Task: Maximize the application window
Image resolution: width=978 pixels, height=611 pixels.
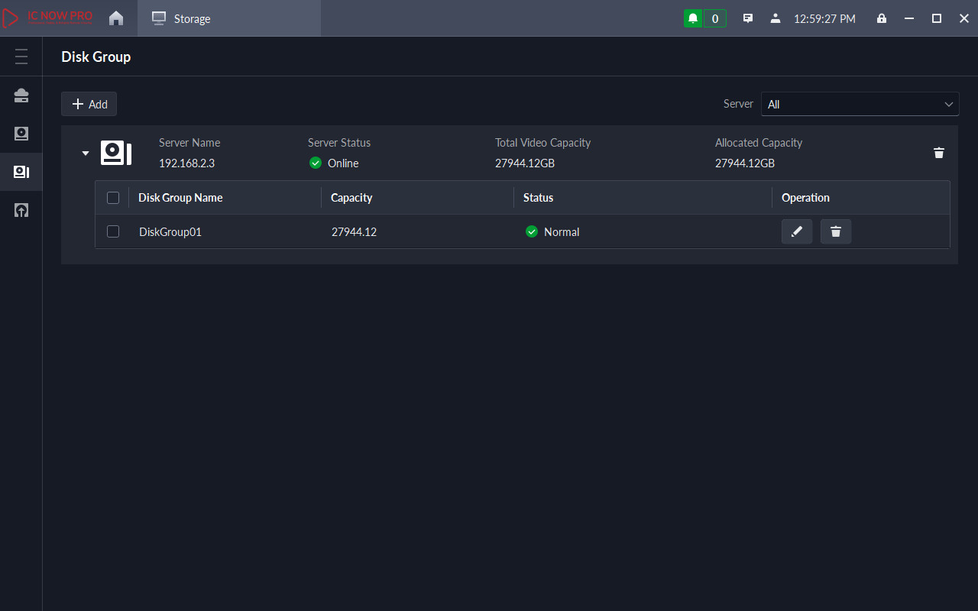Action: coord(936,18)
